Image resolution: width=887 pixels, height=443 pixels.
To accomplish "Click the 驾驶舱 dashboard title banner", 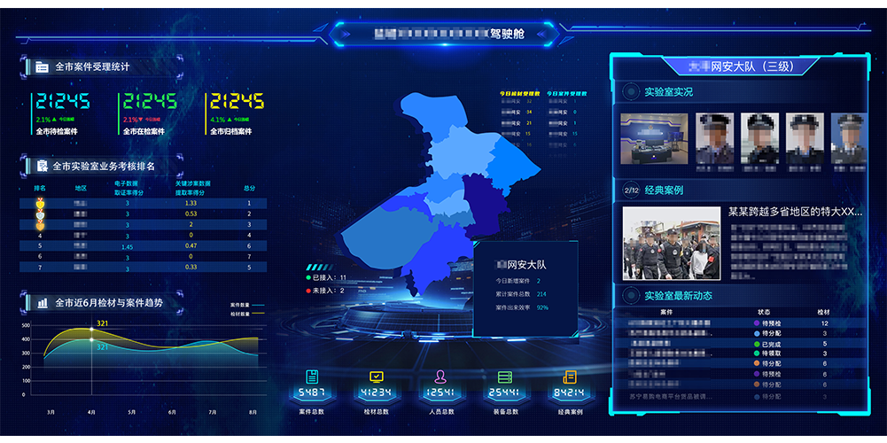I will tap(445, 34).
